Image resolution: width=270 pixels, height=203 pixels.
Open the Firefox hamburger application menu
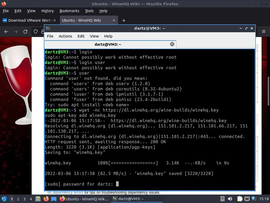tap(264, 31)
